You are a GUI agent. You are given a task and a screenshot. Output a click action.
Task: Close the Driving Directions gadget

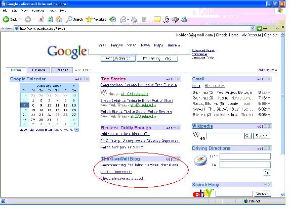coord(269,148)
